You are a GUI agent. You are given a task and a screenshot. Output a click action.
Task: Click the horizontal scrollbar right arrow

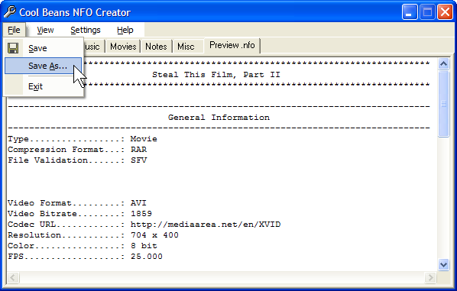coord(430,277)
